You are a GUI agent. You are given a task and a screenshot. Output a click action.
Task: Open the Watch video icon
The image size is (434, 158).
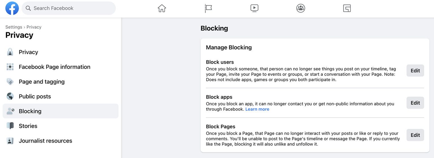click(254, 8)
